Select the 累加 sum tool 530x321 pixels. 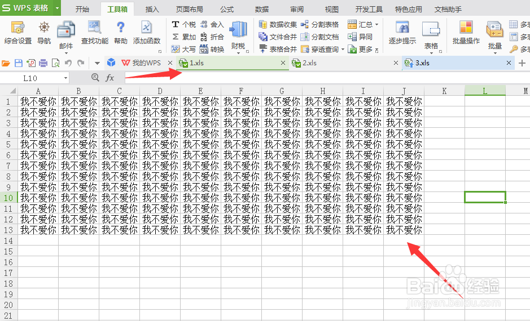(184, 37)
